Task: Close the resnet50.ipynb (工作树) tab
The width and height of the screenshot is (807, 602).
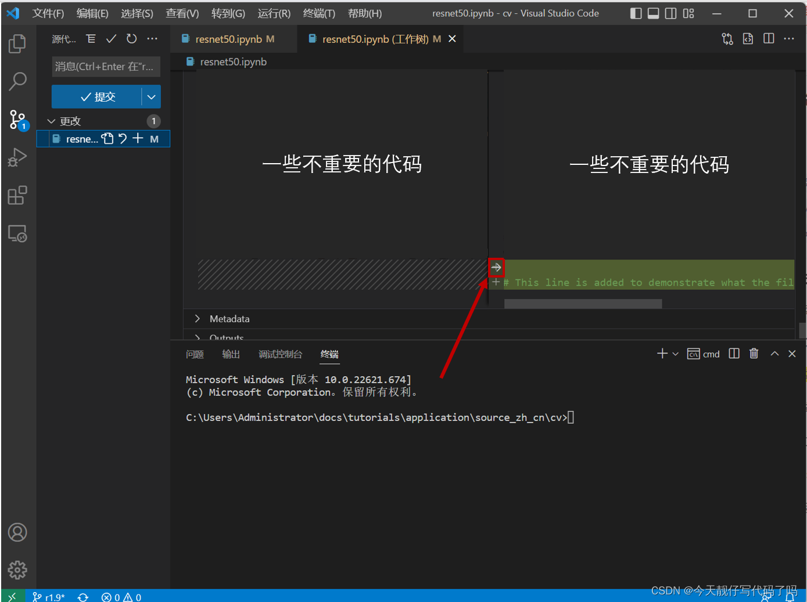Action: [452, 39]
